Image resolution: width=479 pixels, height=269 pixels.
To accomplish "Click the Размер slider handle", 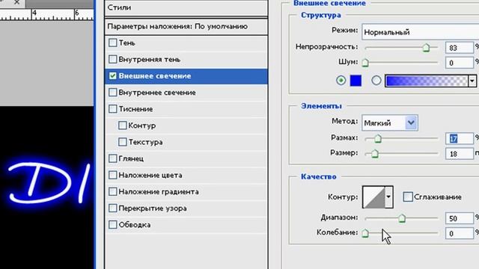I will tap(375, 154).
